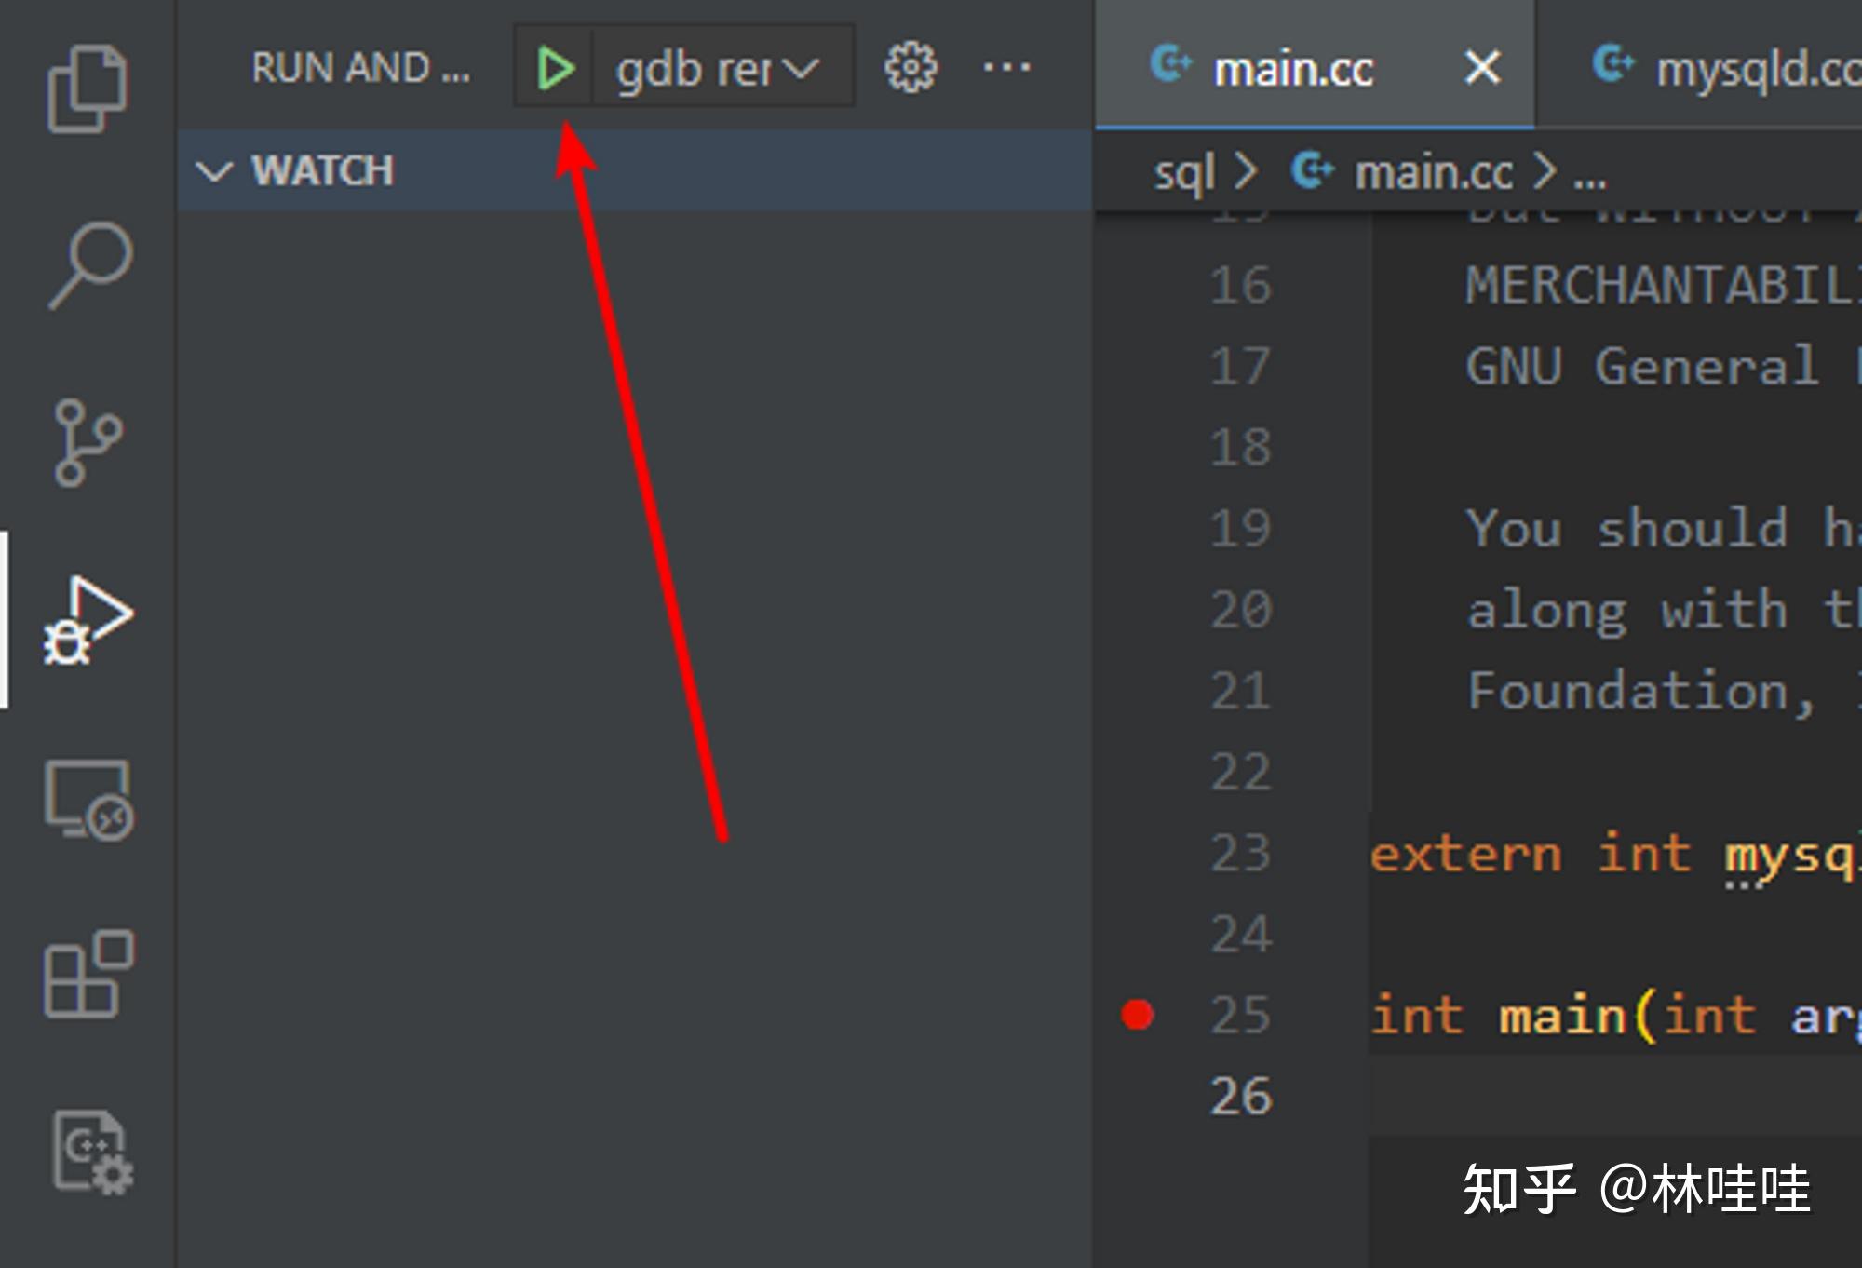
Task: Click line number 26 in the editor gutter
Action: click(1240, 1097)
